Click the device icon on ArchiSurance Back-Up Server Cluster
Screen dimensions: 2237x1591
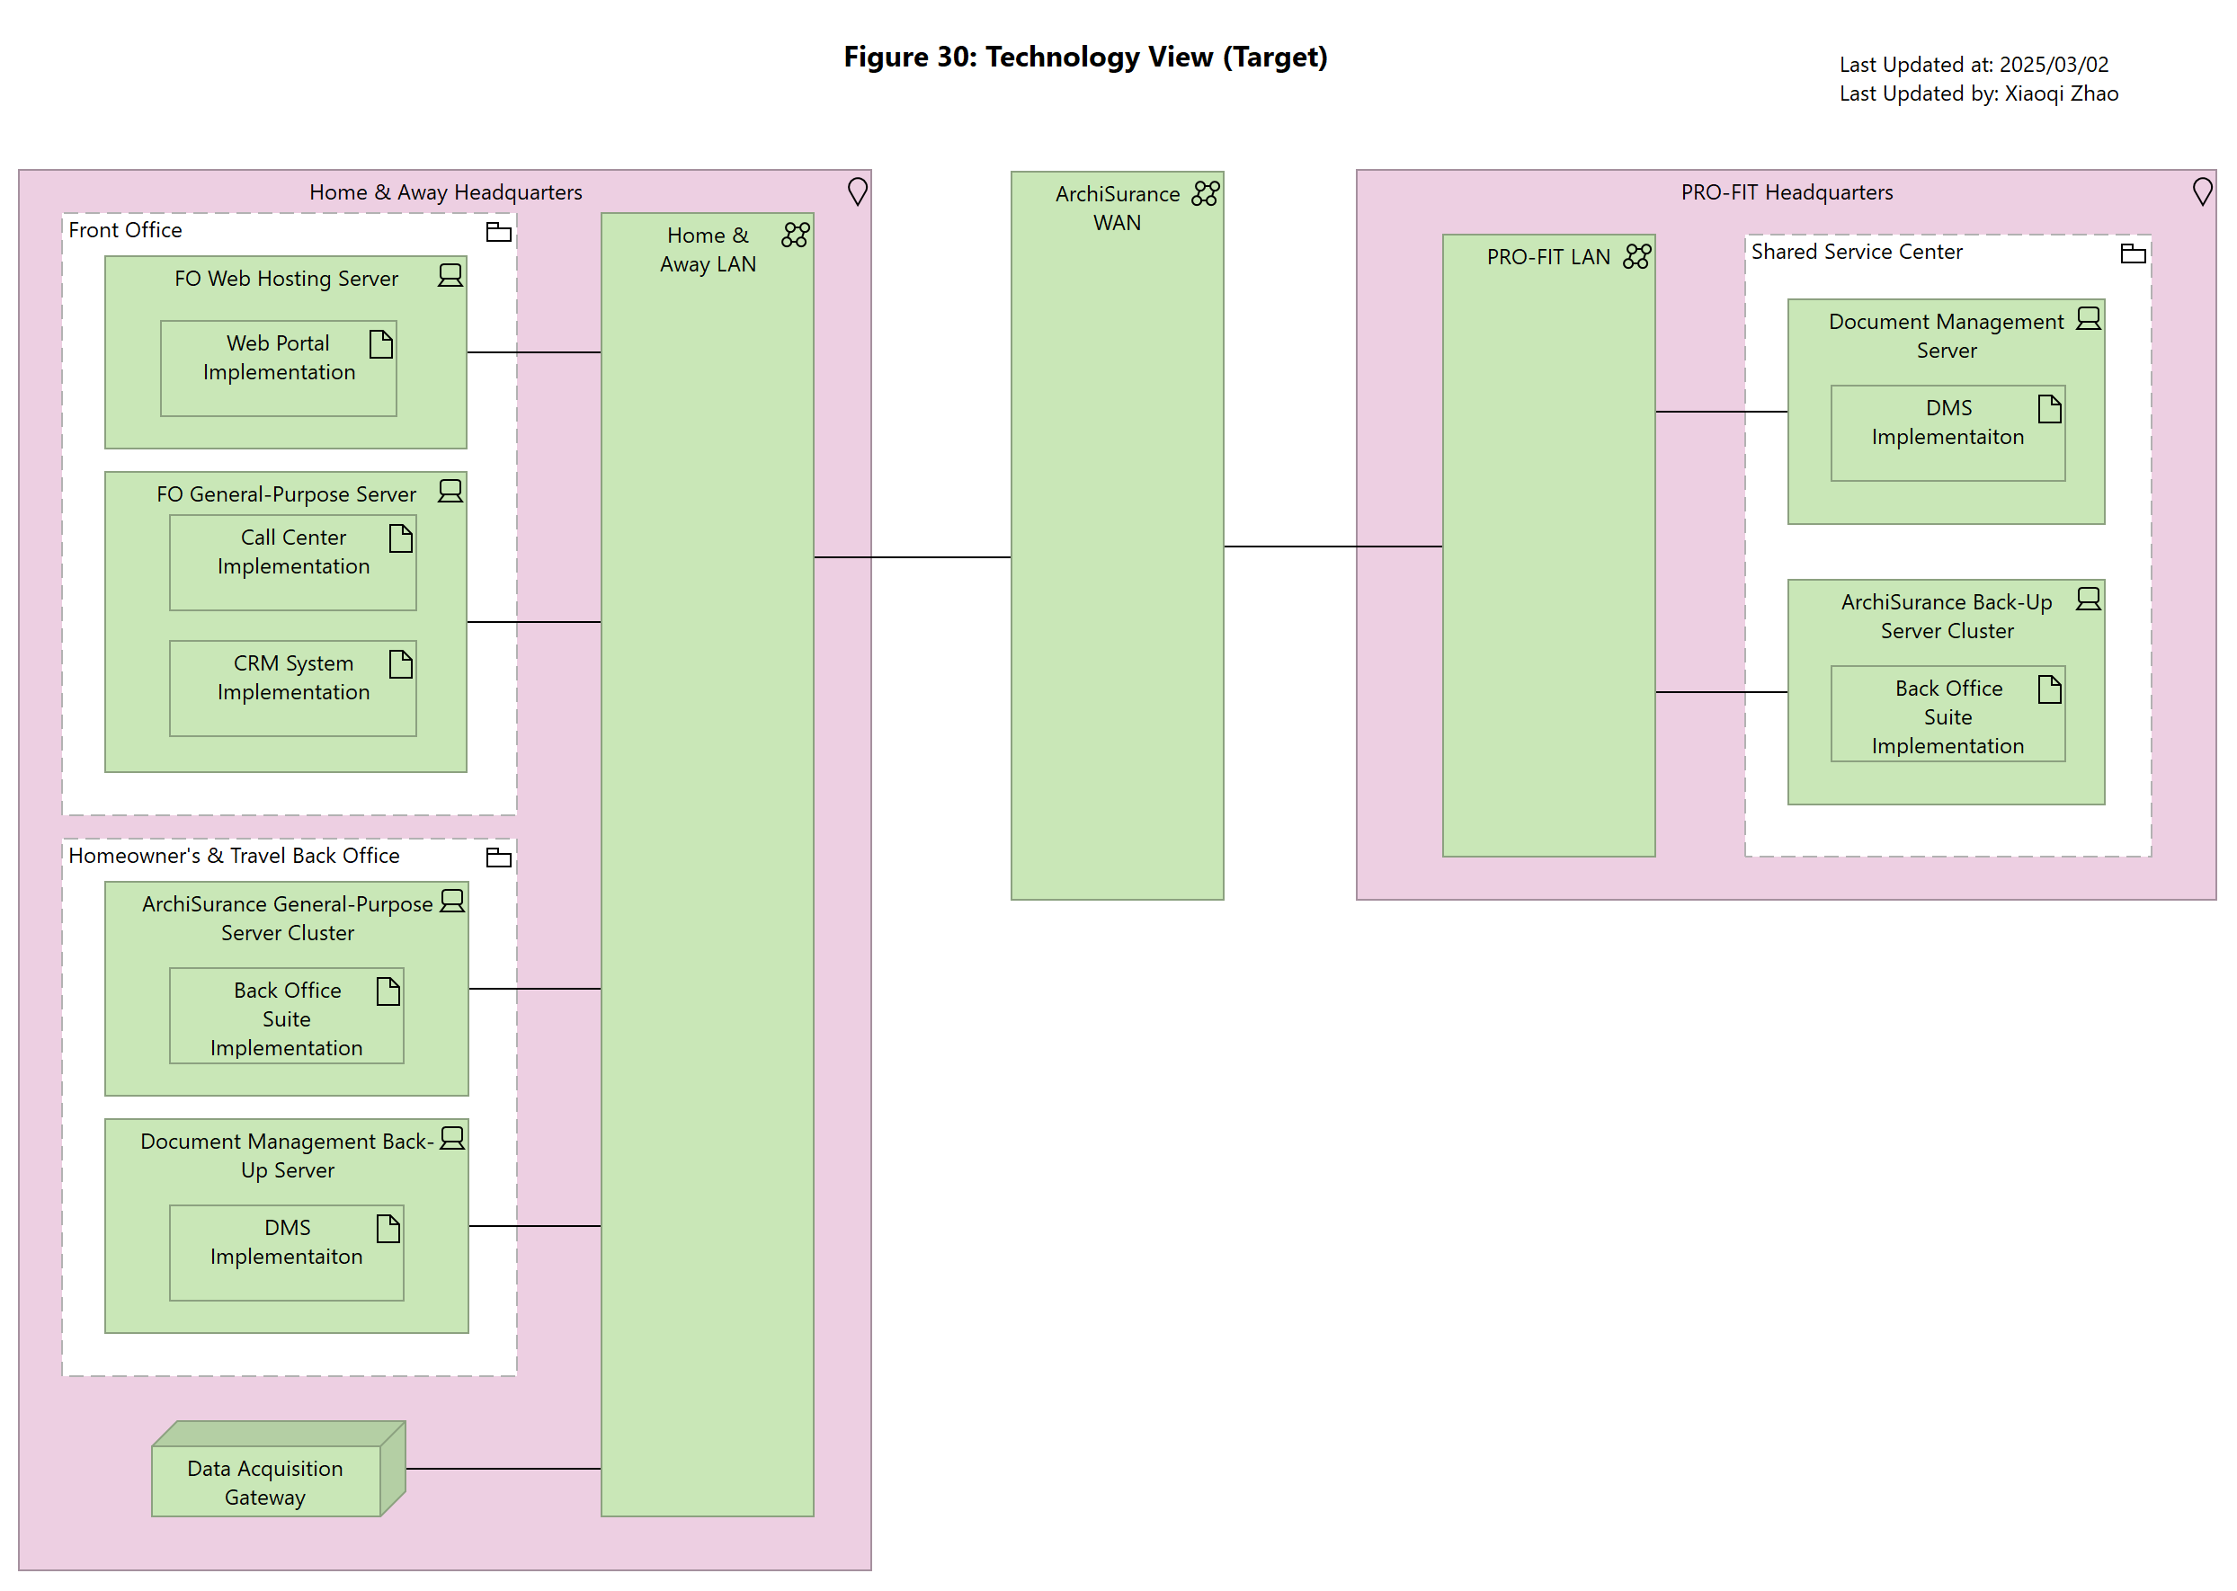coord(2087,599)
